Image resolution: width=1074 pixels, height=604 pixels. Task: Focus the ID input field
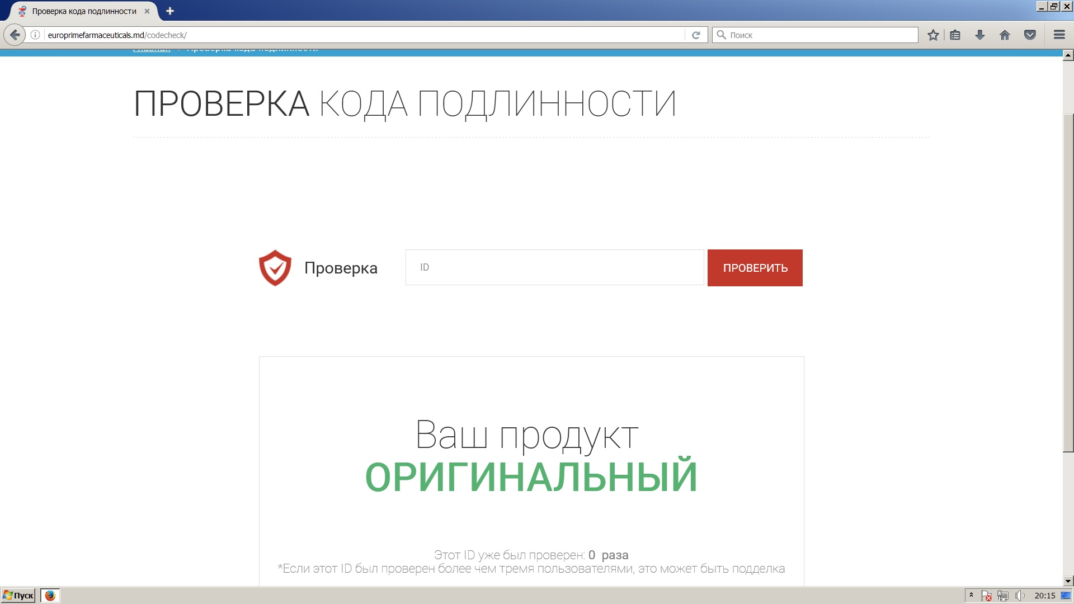[554, 267]
